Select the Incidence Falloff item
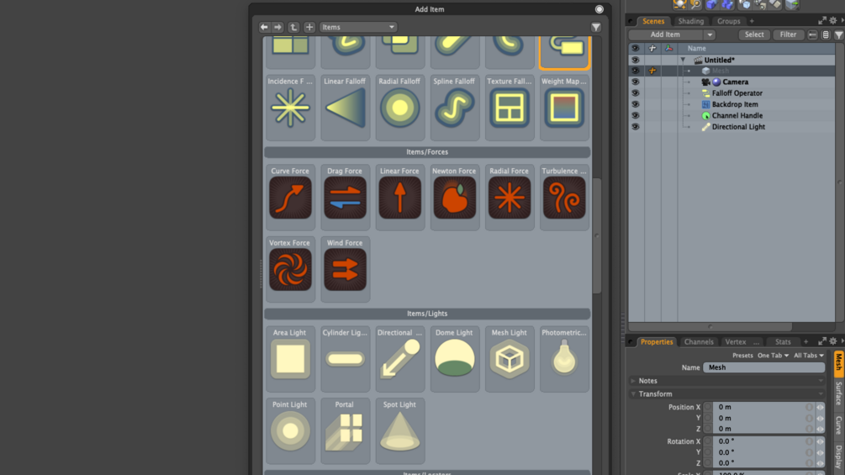Image resolution: width=845 pixels, height=475 pixels. tap(290, 108)
